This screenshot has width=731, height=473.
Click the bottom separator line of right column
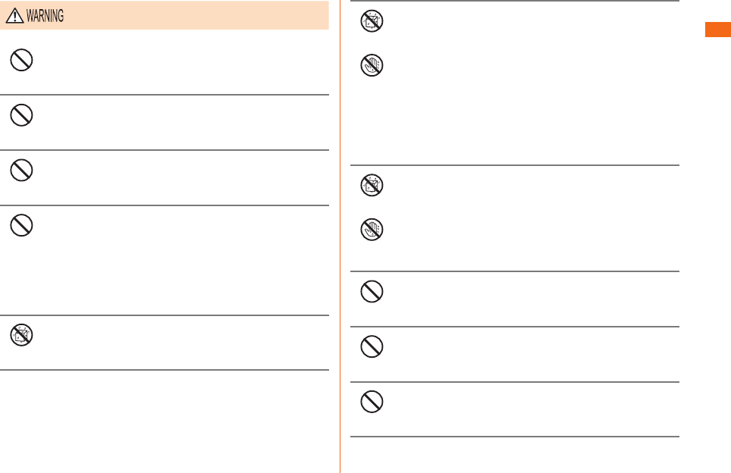(x=516, y=437)
